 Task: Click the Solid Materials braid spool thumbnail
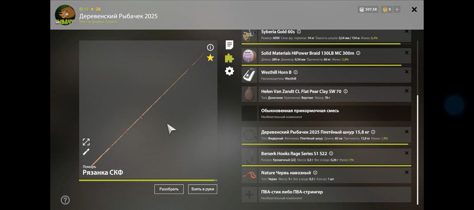click(250, 56)
